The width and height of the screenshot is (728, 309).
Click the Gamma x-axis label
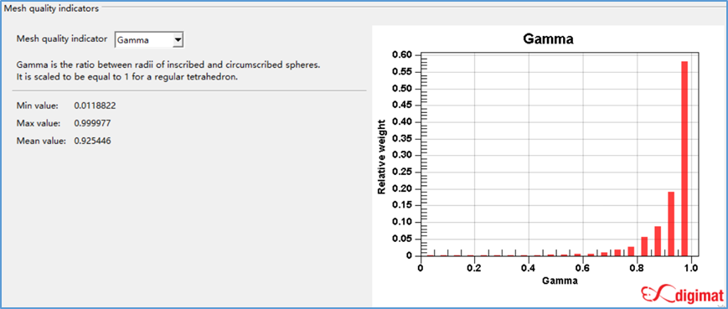click(560, 281)
